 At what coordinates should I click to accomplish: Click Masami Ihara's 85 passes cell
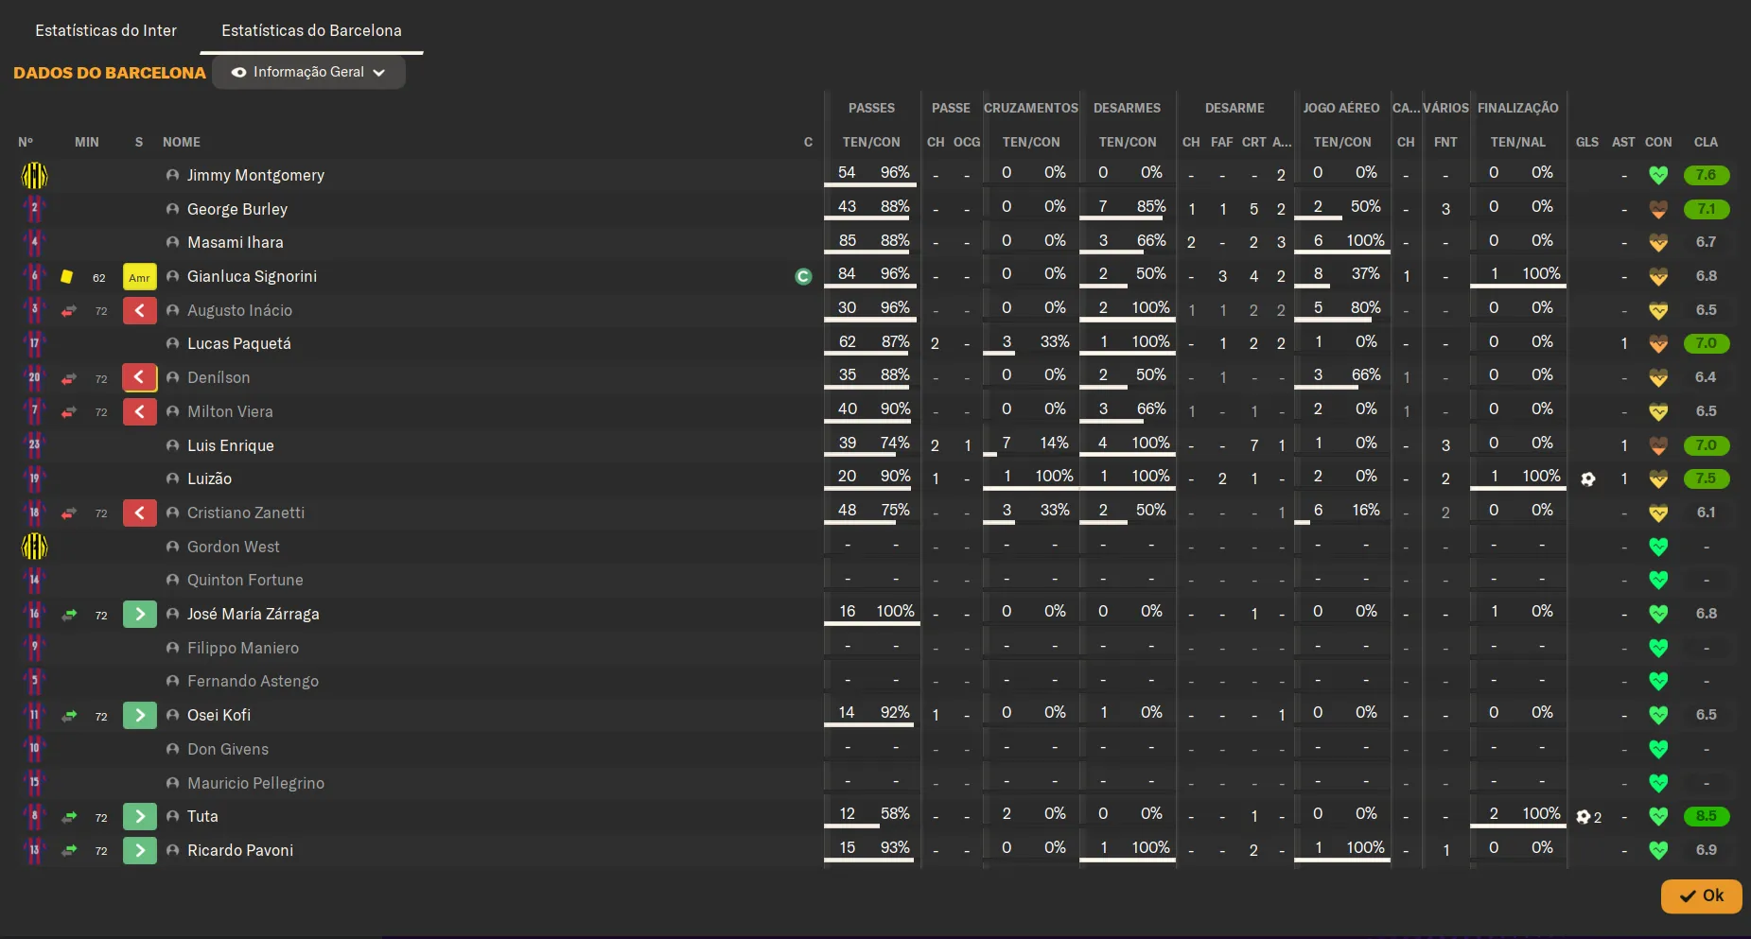pos(848,241)
